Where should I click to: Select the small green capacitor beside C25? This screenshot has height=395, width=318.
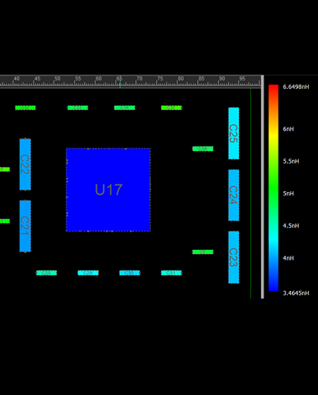click(x=203, y=148)
